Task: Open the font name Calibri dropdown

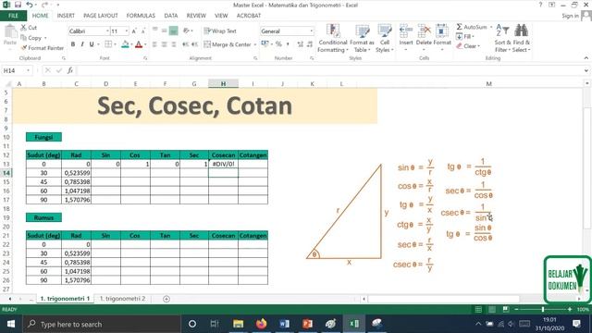Action: pyautogui.click(x=107, y=31)
